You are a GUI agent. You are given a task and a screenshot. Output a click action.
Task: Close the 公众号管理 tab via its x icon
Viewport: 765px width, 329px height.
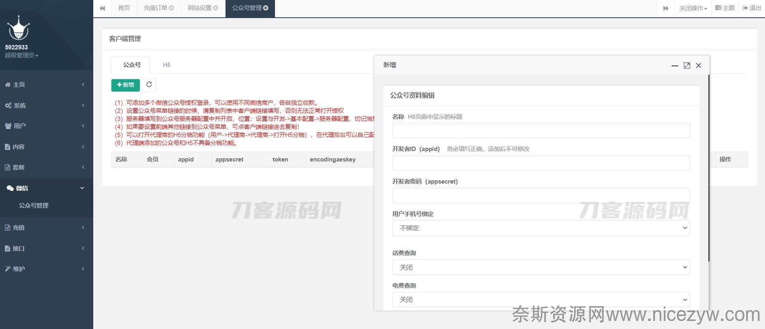[x=266, y=8]
